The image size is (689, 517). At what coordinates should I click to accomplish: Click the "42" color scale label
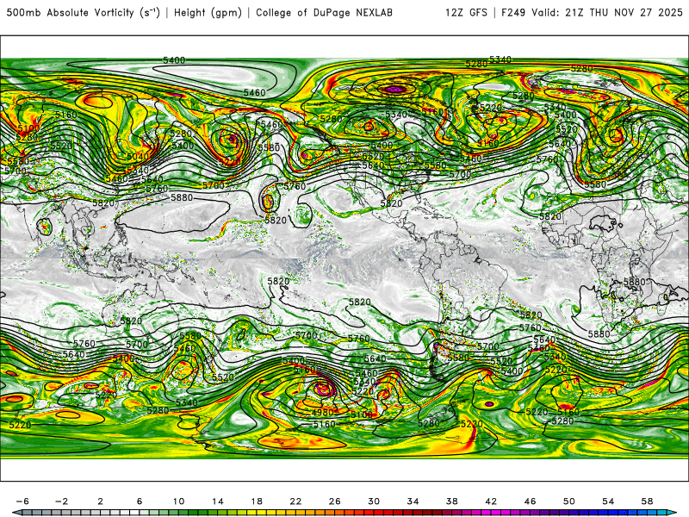tap(491, 501)
